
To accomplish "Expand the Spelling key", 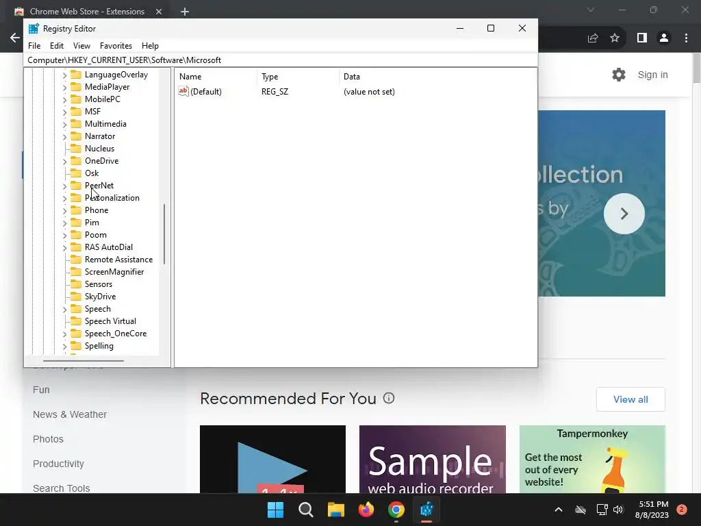I will (x=64, y=346).
